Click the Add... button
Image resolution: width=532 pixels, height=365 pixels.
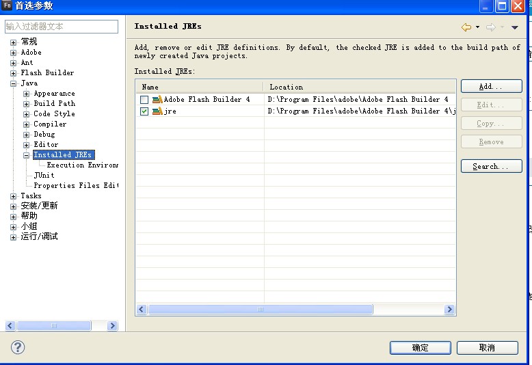click(491, 86)
